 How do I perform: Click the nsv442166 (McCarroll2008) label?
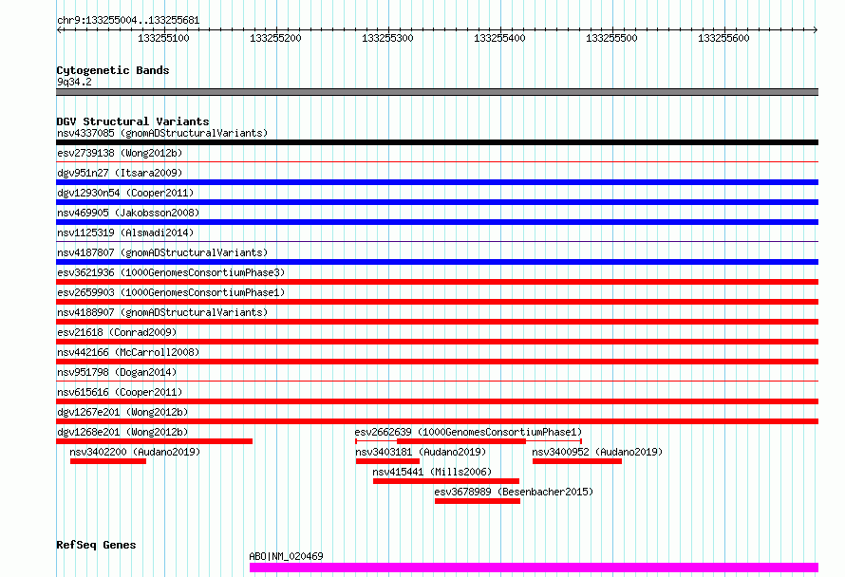(128, 352)
